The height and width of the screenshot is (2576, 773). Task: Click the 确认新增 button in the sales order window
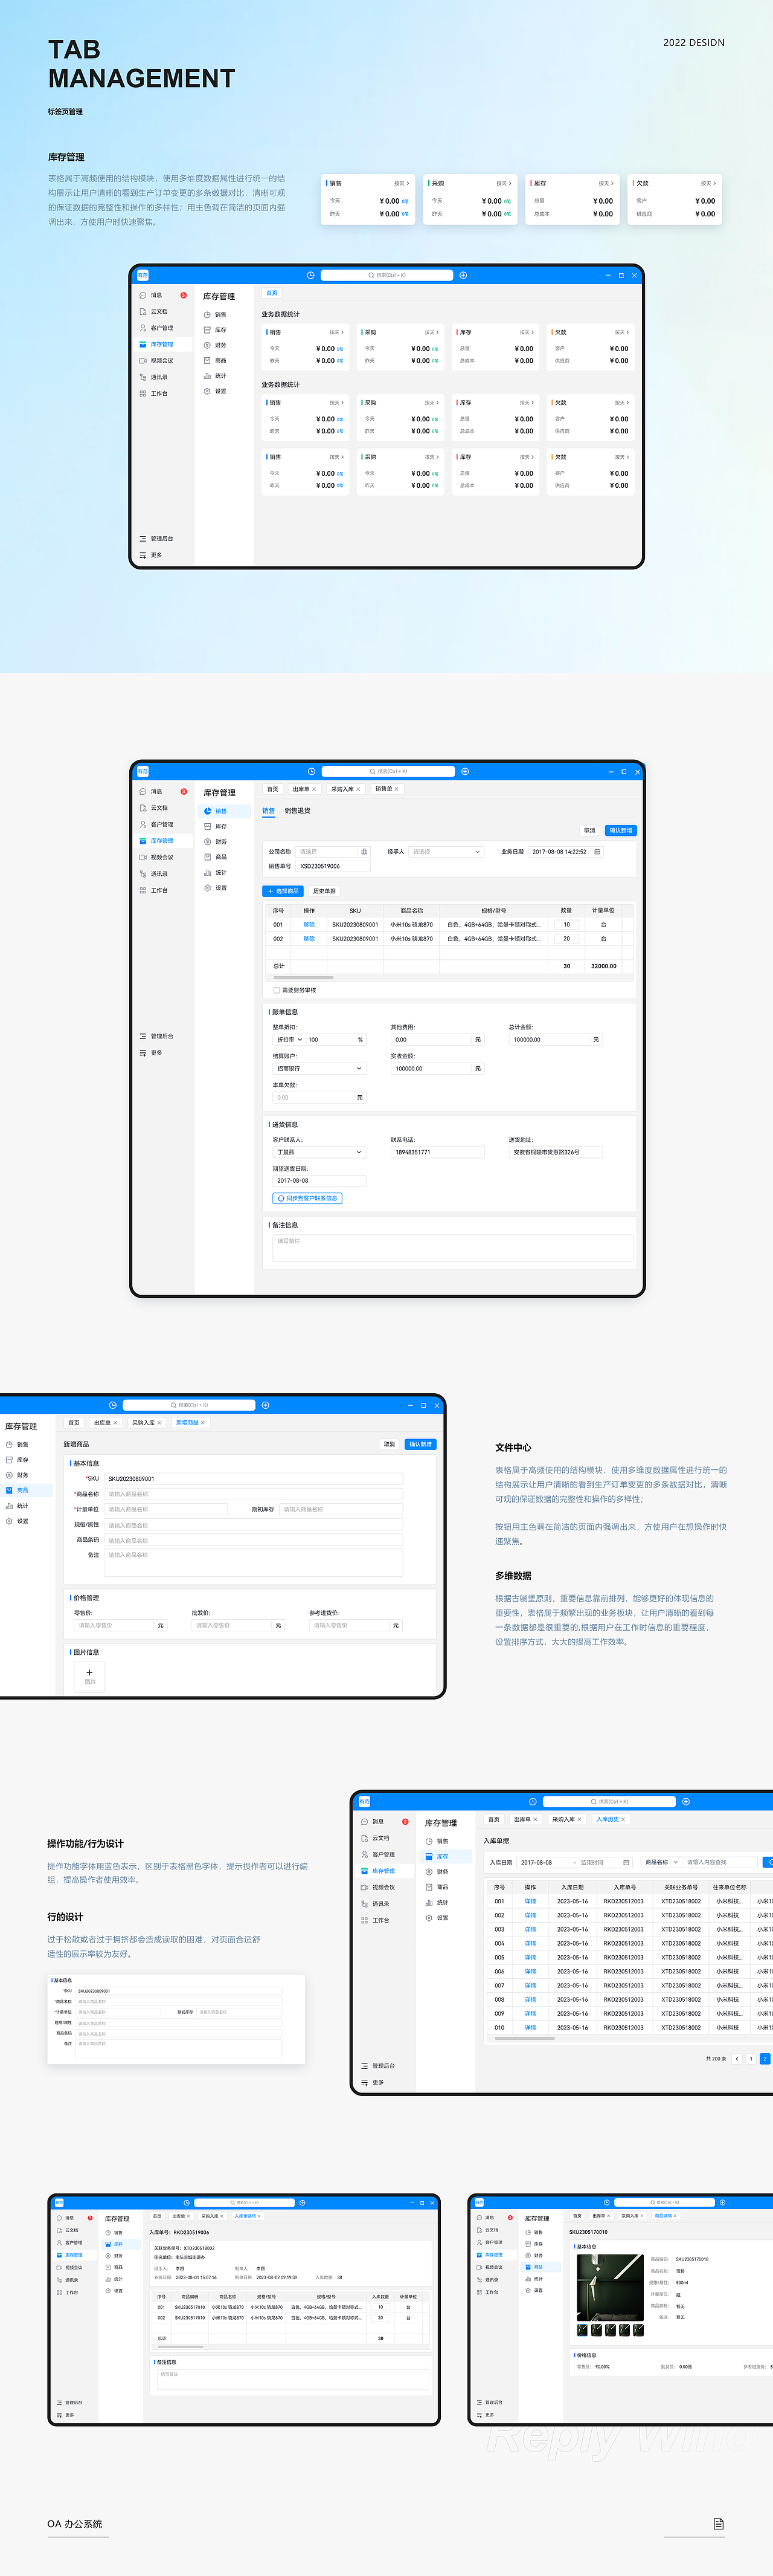pos(620,830)
